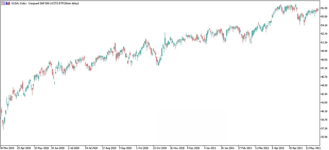Open the one-click trading panel icon
The height and width of the screenshot is (150, 329).
tap(3, 4)
